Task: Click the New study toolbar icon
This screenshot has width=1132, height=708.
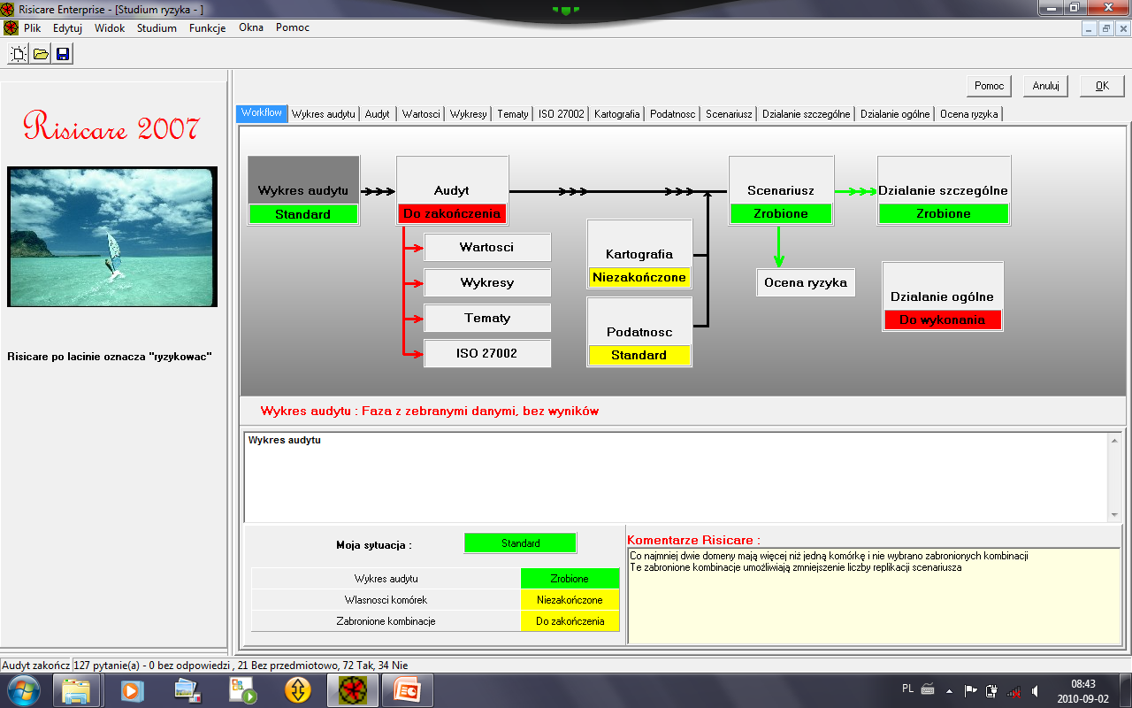Action: (x=19, y=54)
